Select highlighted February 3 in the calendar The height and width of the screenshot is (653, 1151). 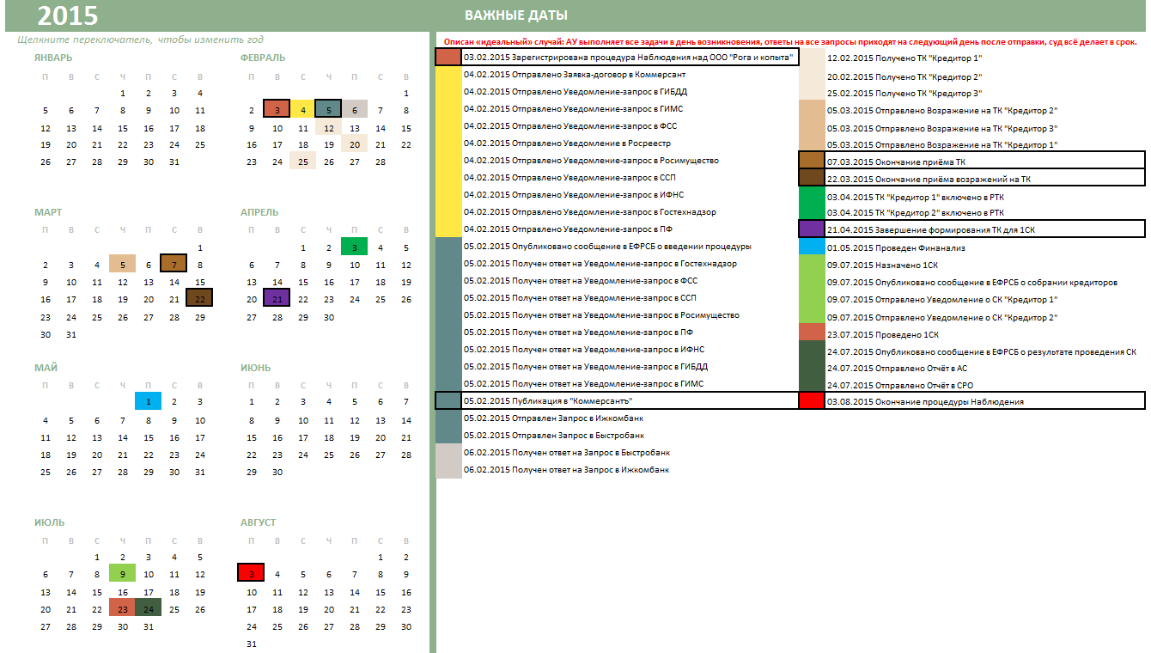(x=277, y=109)
